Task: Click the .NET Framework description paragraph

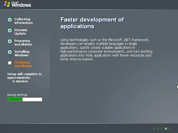Action: click(106, 49)
